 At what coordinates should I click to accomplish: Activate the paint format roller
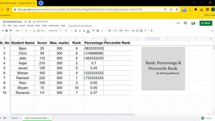click(x=10, y=31)
